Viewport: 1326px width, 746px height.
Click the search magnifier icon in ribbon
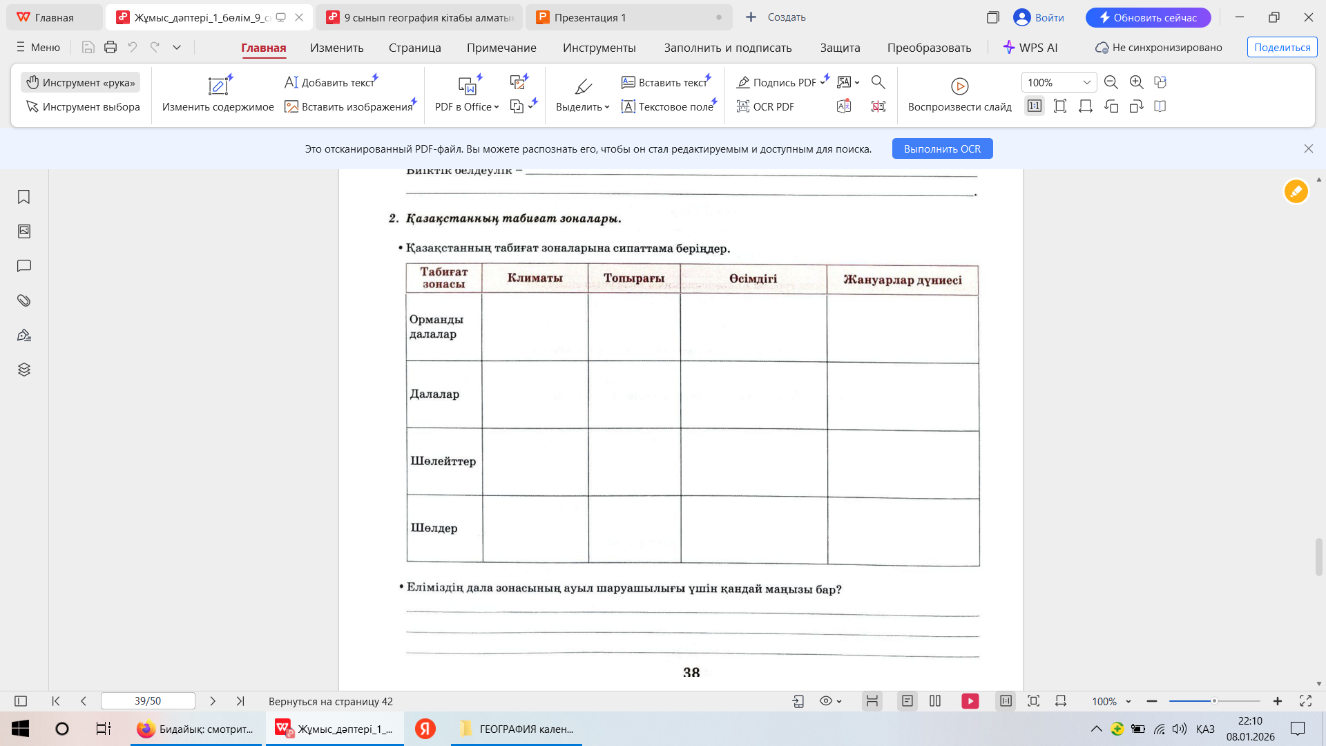[878, 82]
